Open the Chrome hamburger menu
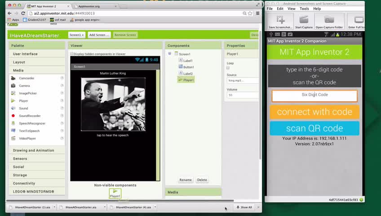This screenshot has height=216, width=381. pos(258,13)
